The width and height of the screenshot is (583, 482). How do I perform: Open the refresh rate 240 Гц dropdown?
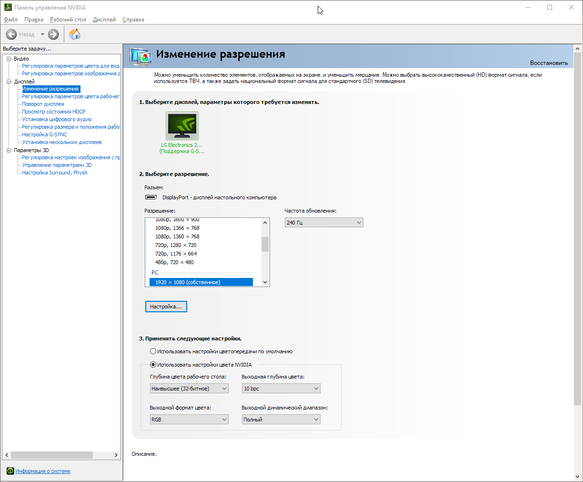click(x=324, y=223)
